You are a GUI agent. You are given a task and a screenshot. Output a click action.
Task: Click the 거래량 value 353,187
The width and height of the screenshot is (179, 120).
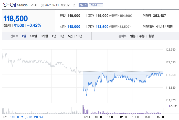pyautogui.click(x=160, y=16)
